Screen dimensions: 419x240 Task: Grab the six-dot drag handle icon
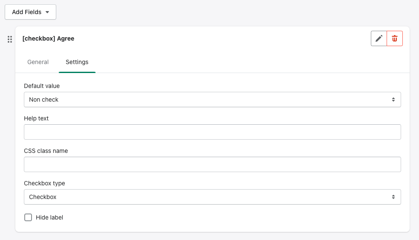[x=9, y=39]
